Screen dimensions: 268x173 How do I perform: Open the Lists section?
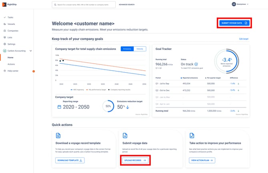pyautogui.click(x=10, y=37)
